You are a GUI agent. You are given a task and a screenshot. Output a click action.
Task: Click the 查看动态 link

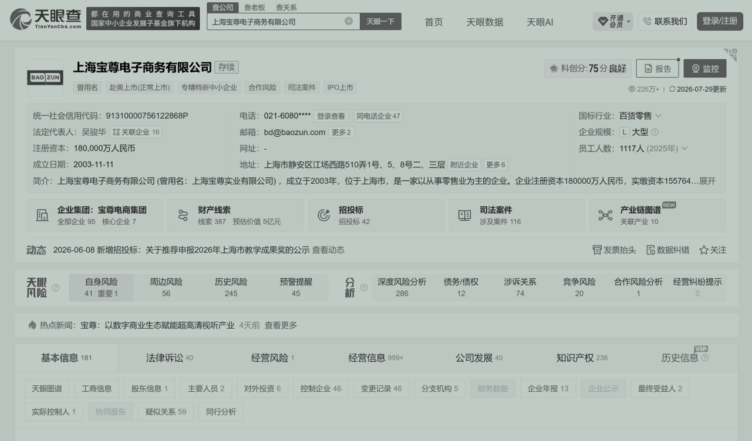click(328, 250)
